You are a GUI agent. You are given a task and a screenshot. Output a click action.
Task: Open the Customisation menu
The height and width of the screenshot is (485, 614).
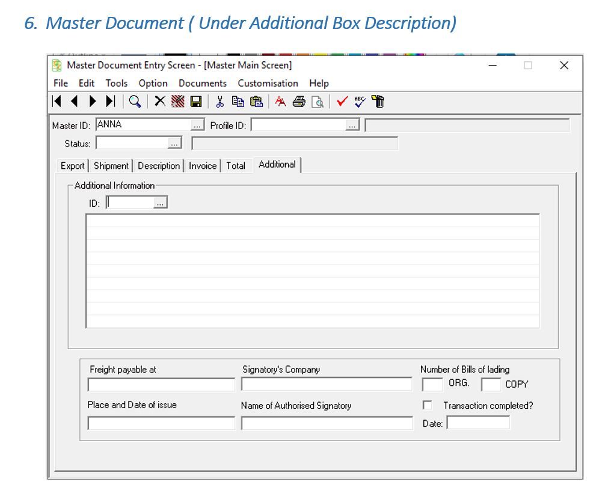(268, 84)
